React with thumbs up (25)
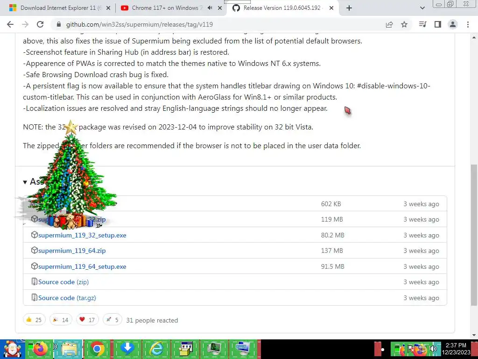 point(34,320)
